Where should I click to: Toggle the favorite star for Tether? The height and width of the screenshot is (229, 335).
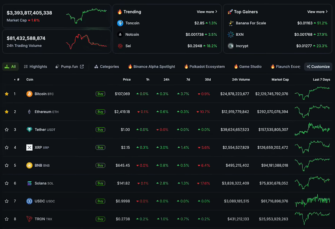(6, 130)
